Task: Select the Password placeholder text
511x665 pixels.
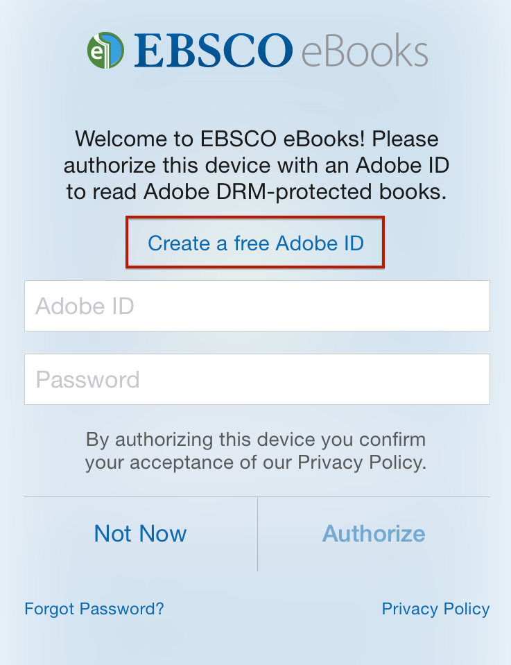Action: pyautogui.click(x=88, y=379)
